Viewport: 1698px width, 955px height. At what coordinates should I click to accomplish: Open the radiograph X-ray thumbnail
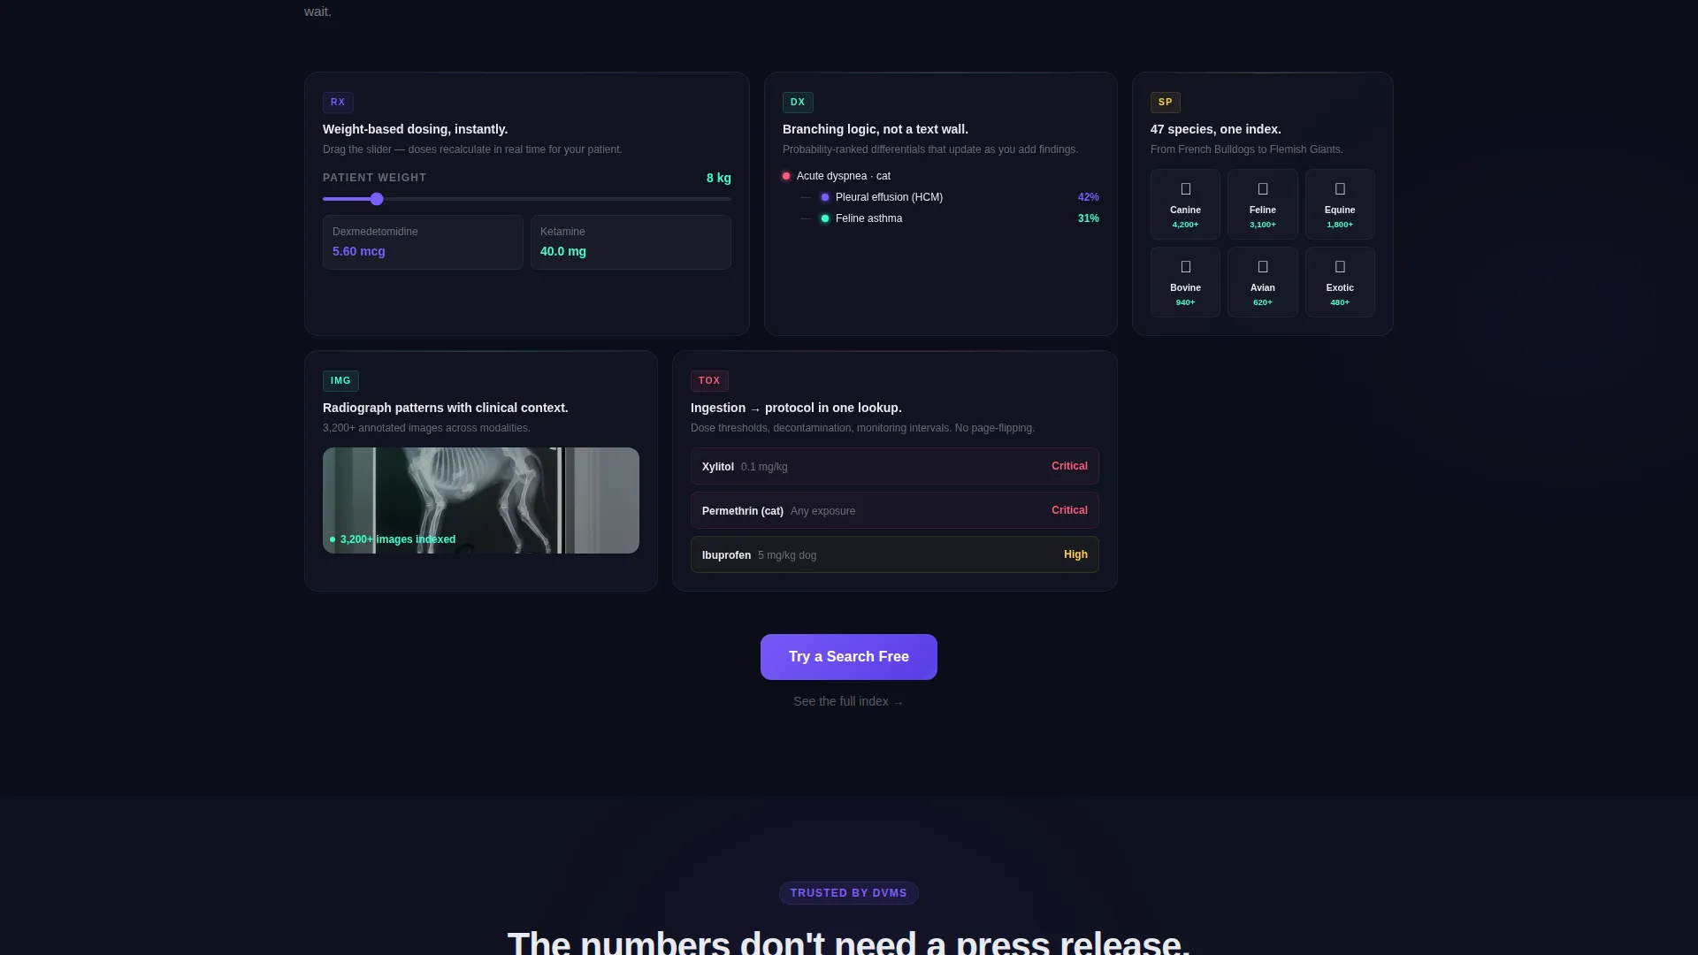tap(481, 500)
